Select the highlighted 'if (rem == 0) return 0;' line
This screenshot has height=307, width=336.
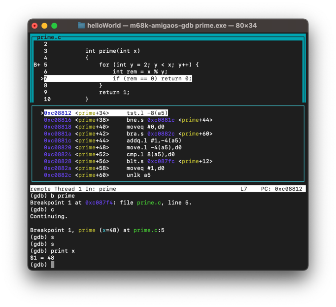tap(152, 78)
